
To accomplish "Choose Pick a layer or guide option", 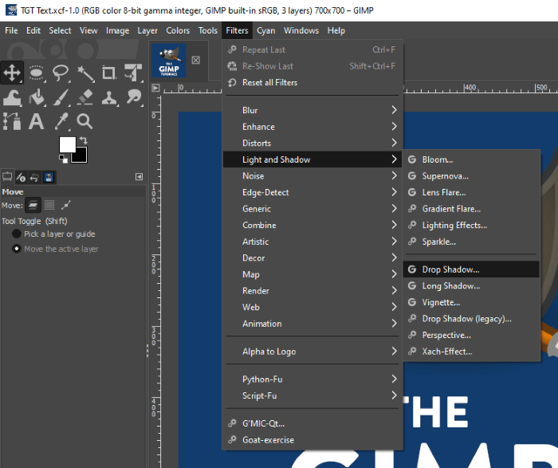I will [x=53, y=234].
